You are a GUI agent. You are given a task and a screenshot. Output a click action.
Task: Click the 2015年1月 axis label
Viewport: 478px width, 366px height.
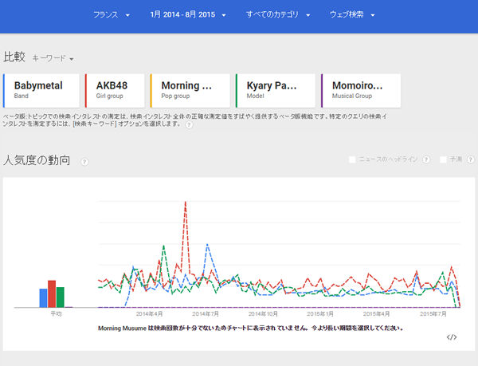click(x=320, y=313)
